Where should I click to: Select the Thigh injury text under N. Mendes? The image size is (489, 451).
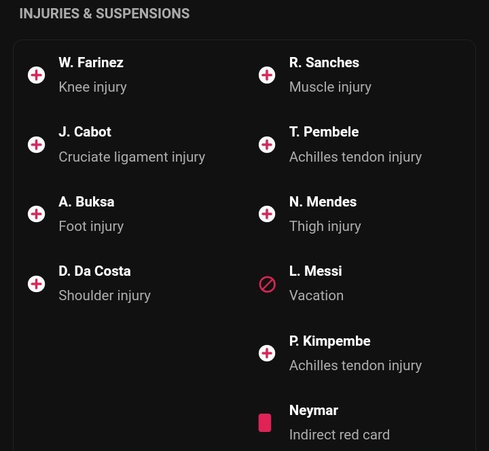point(325,226)
